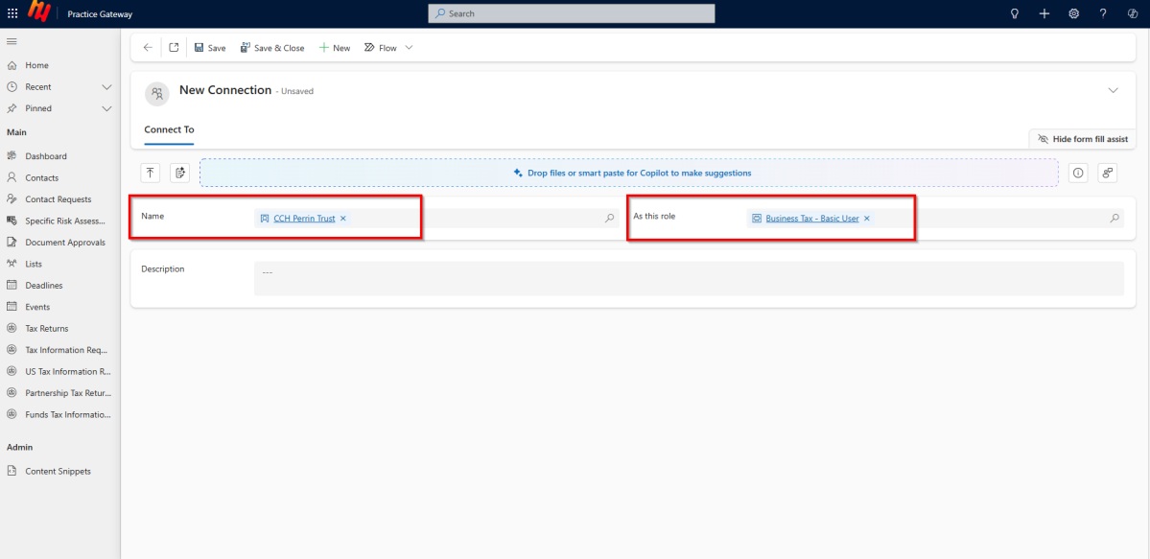Click the Description text field
Screen dimensions: 1150x559
click(689, 279)
